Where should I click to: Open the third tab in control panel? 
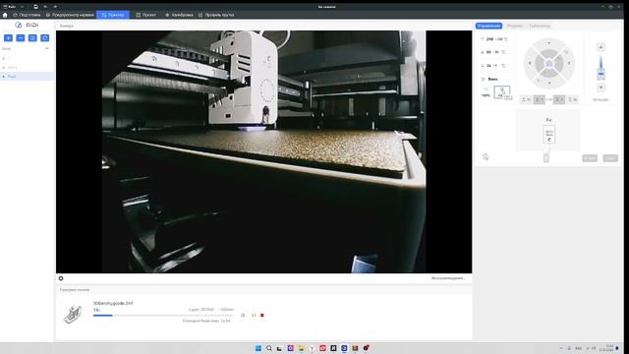(x=540, y=26)
